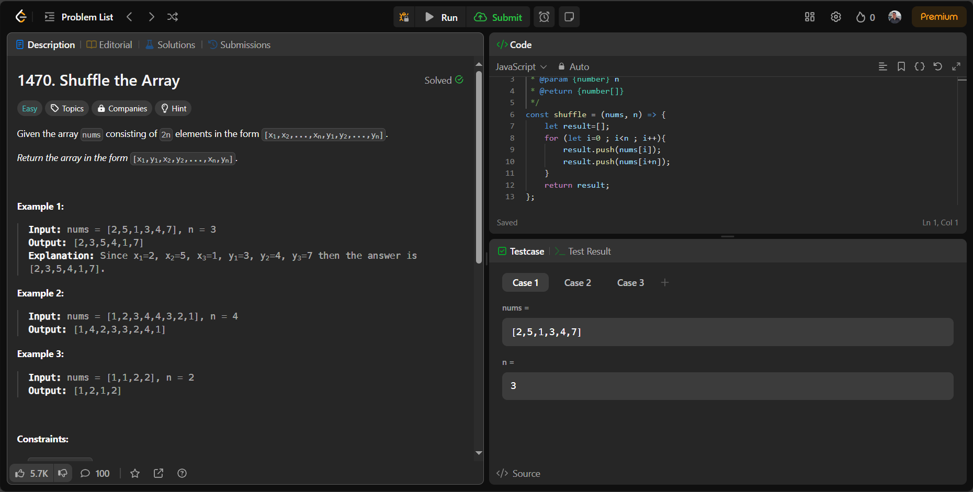This screenshot has height=492, width=973.
Task: Reset code to default with undo icon
Action: [938, 66]
